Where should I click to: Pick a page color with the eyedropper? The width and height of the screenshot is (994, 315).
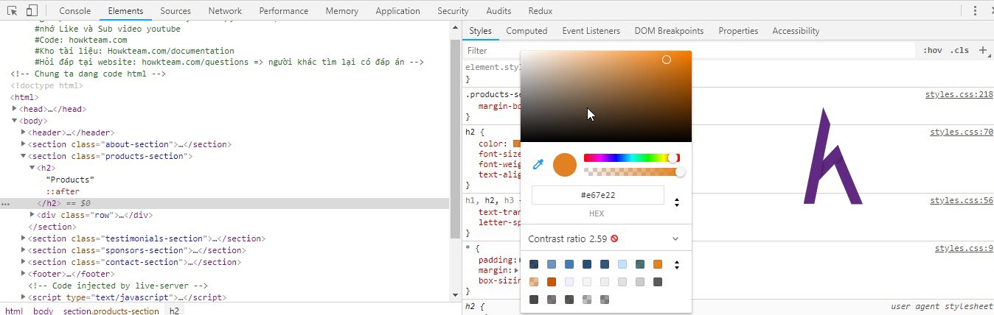pyautogui.click(x=538, y=164)
